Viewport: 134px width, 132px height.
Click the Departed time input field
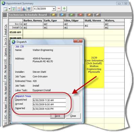point(49,109)
